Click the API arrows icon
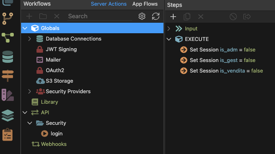The height and width of the screenshot is (154, 275). tap(35, 113)
